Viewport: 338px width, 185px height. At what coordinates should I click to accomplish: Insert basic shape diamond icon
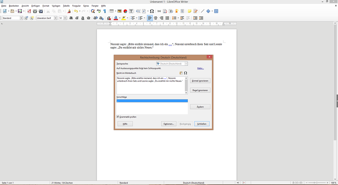(x=208, y=11)
